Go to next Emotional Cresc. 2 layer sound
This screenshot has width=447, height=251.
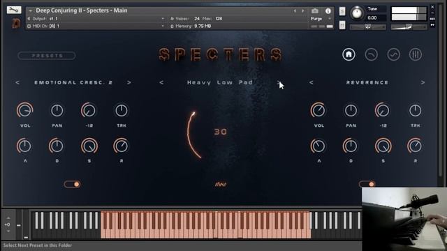tap(129, 82)
